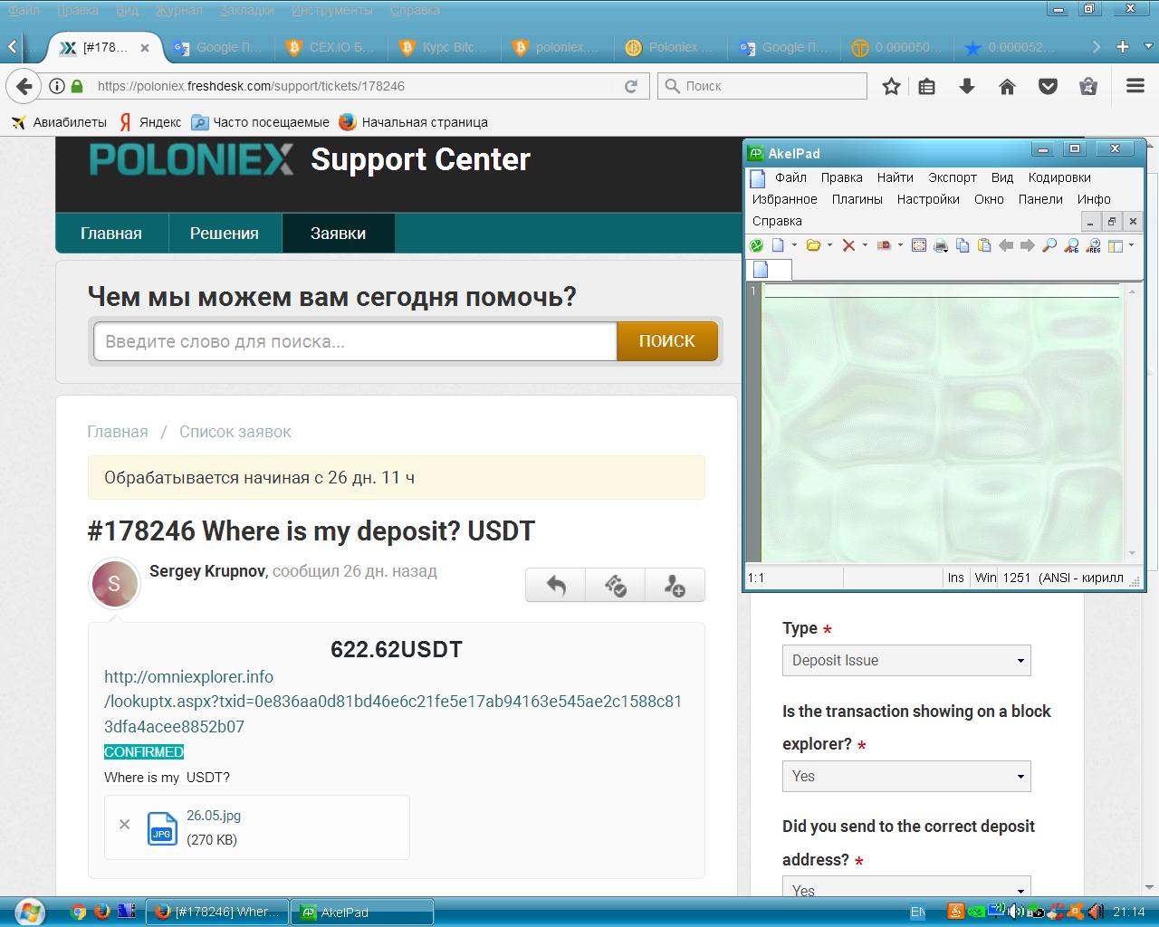Image resolution: width=1159 pixels, height=927 pixels.
Task: Click the copy icon in AkelPad toolbar
Action: click(963, 245)
